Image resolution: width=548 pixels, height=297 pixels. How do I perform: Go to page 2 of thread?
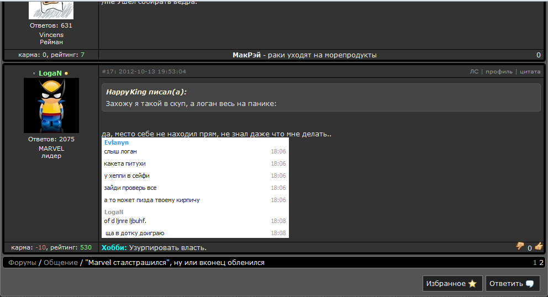coord(541,262)
